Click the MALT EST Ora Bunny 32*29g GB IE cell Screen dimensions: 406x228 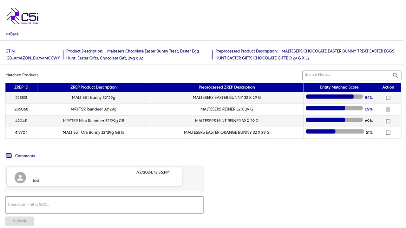(x=94, y=133)
